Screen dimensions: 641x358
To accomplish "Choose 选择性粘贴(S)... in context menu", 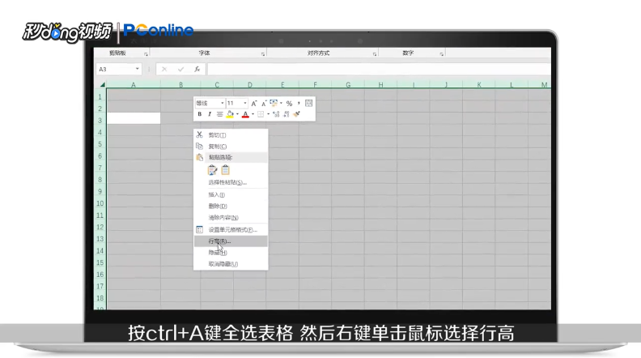I will (x=231, y=182).
